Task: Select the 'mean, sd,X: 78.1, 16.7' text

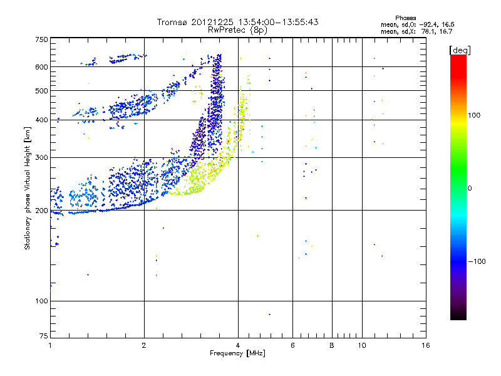Action: click(416, 31)
